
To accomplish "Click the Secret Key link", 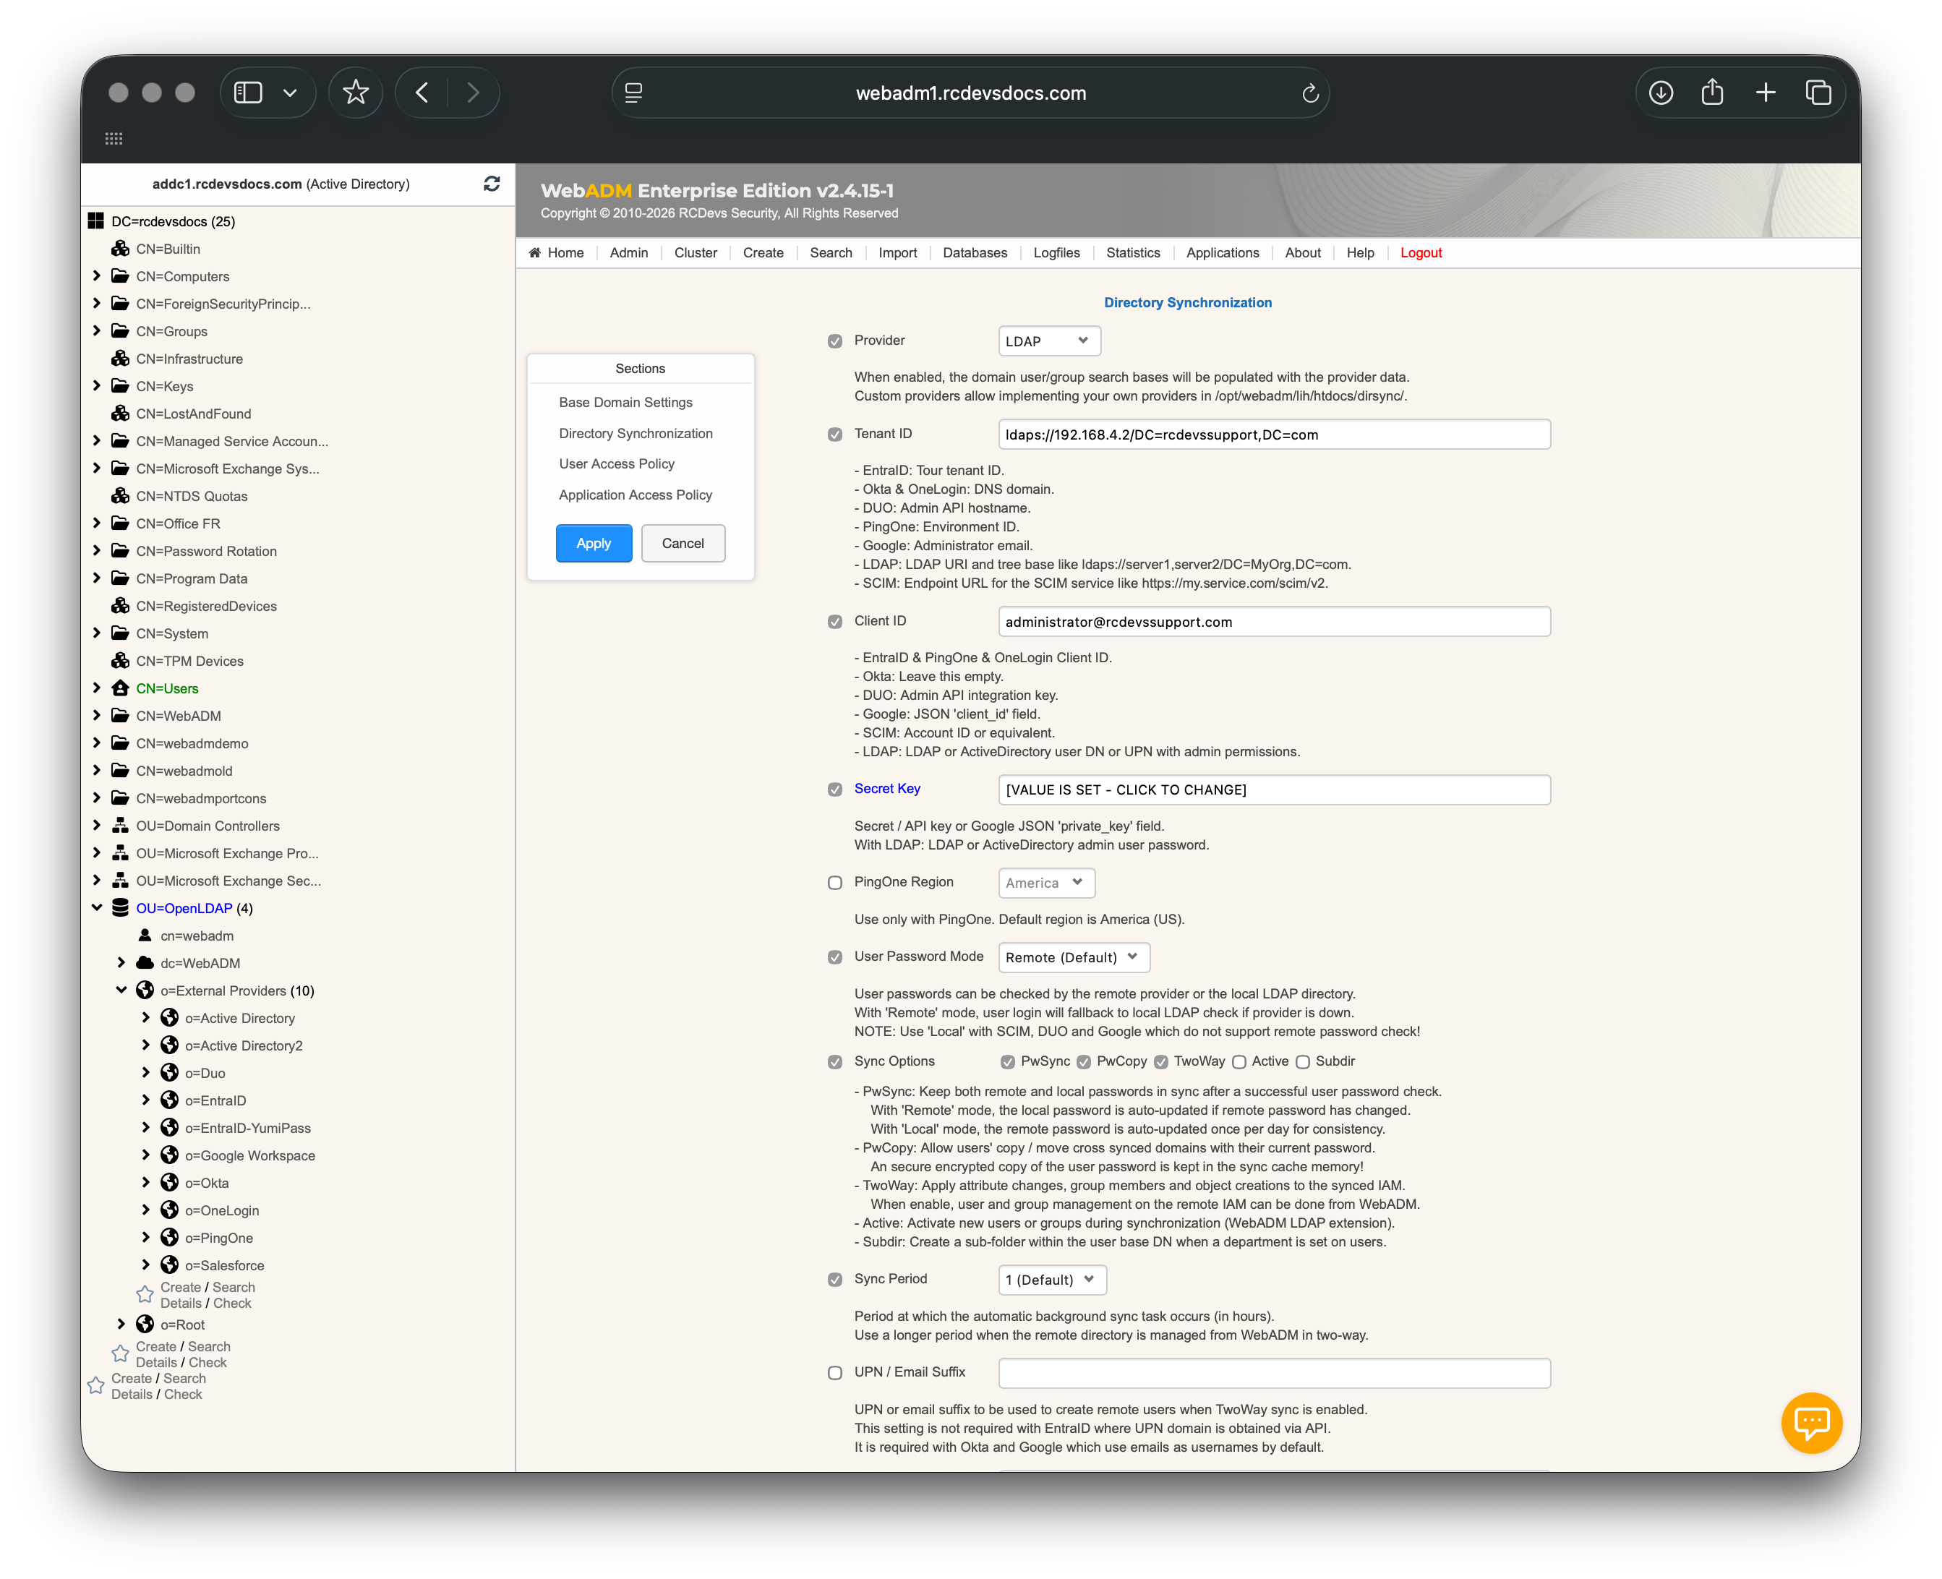I will pos(887,789).
